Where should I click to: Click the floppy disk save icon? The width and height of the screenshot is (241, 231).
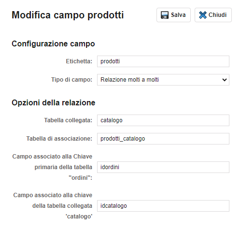[165, 15]
